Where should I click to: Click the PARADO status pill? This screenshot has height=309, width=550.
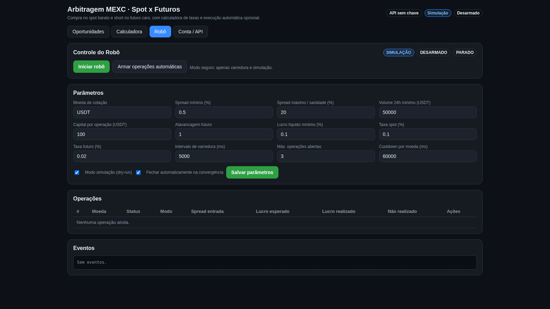tap(465, 53)
